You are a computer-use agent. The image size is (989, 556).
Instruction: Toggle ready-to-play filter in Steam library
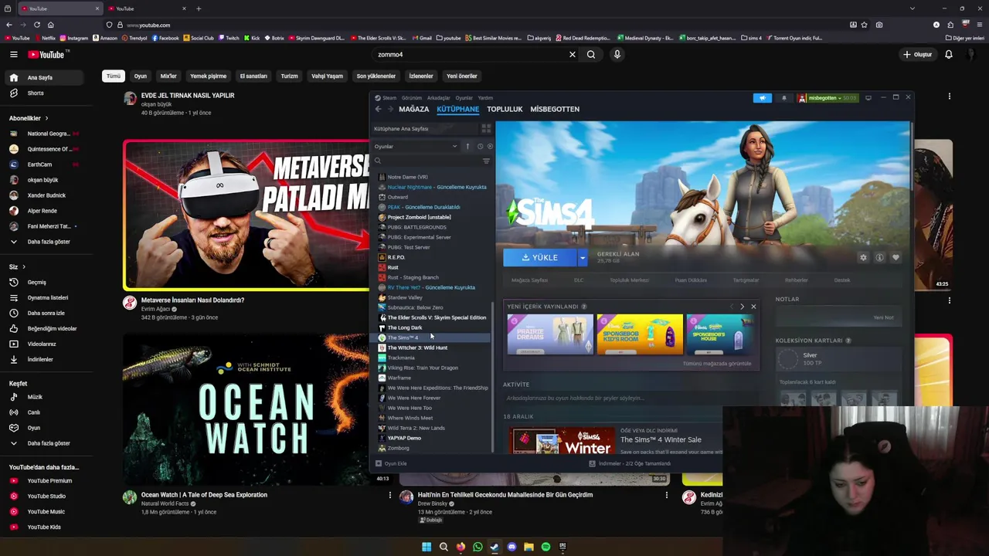(490, 146)
